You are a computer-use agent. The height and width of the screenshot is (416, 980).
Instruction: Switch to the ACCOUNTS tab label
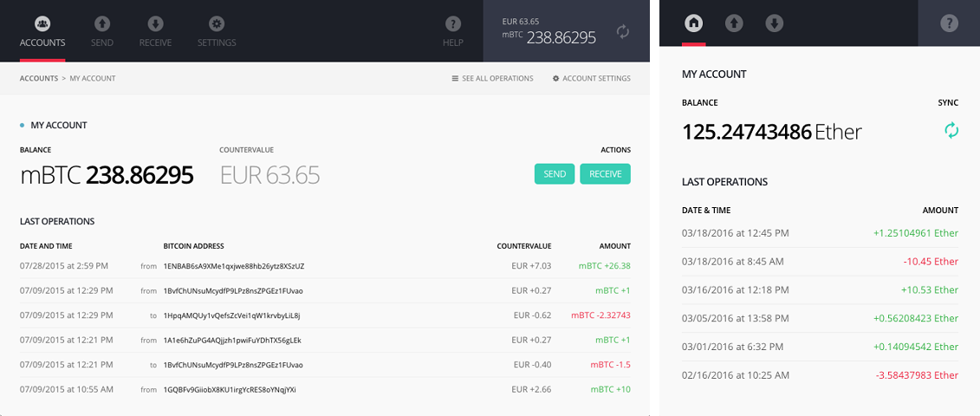[42, 43]
